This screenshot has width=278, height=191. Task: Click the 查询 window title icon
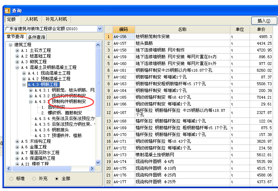tap(7, 11)
